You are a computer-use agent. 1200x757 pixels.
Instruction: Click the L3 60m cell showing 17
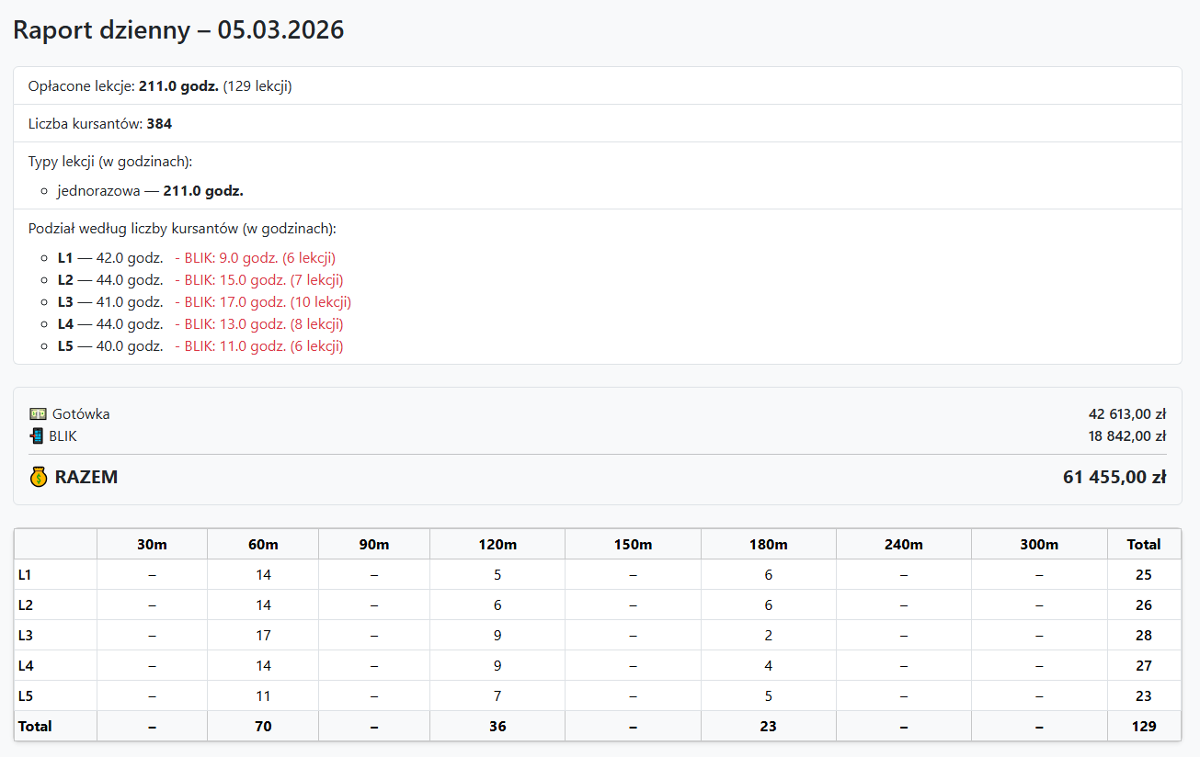[x=263, y=636]
